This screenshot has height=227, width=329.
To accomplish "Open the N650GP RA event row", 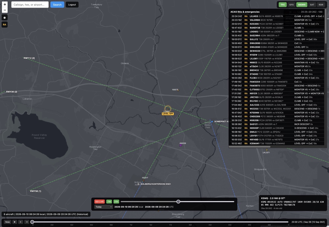I will (x=277, y=128).
